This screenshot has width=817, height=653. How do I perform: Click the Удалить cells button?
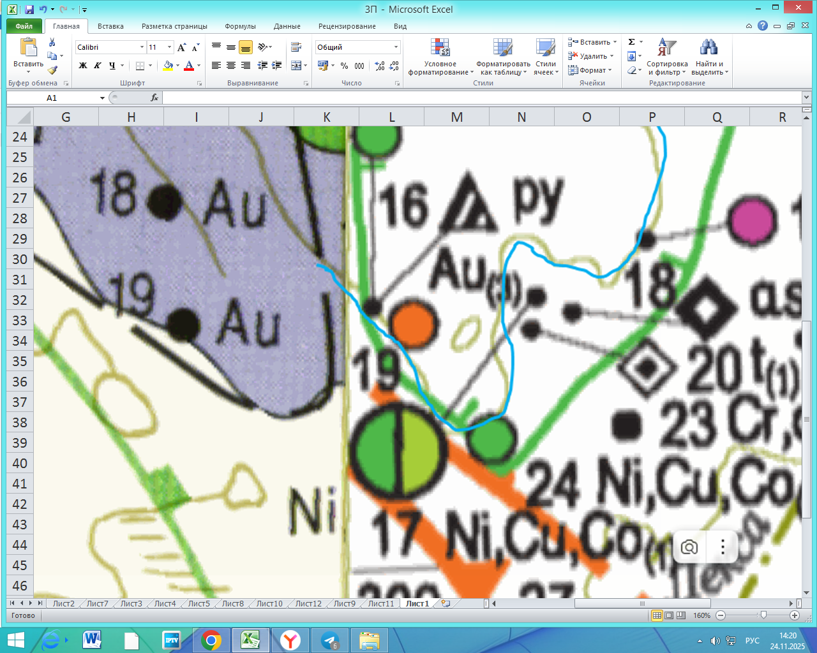click(x=592, y=56)
